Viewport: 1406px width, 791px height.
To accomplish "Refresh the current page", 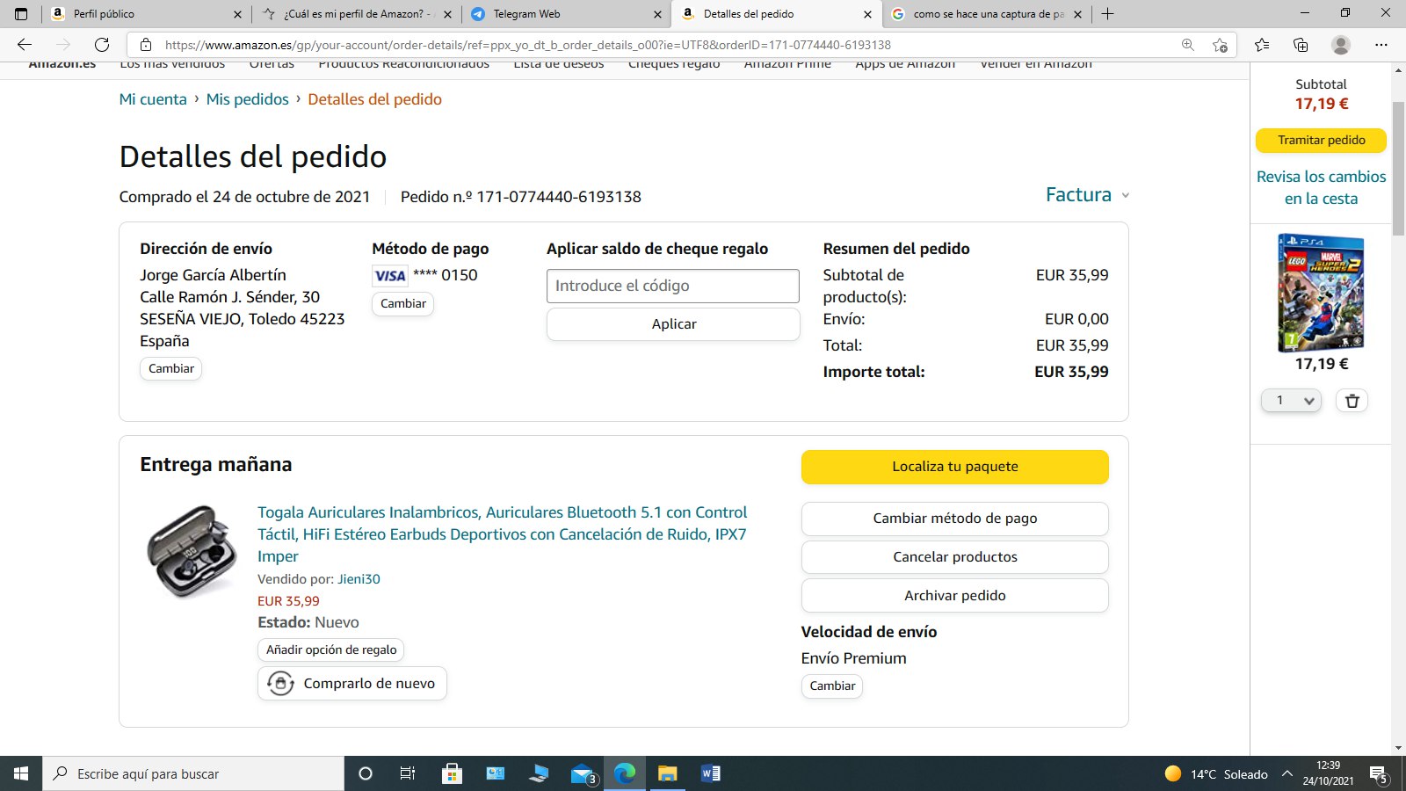I will (102, 45).
